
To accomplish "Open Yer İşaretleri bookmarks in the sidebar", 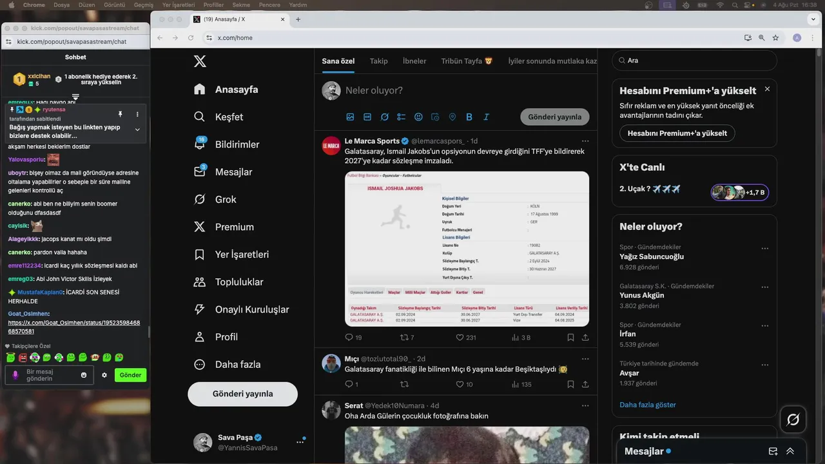I will click(231, 255).
